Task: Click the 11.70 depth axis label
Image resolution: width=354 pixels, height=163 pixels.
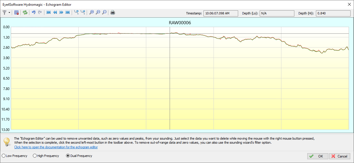Action: (6, 119)
